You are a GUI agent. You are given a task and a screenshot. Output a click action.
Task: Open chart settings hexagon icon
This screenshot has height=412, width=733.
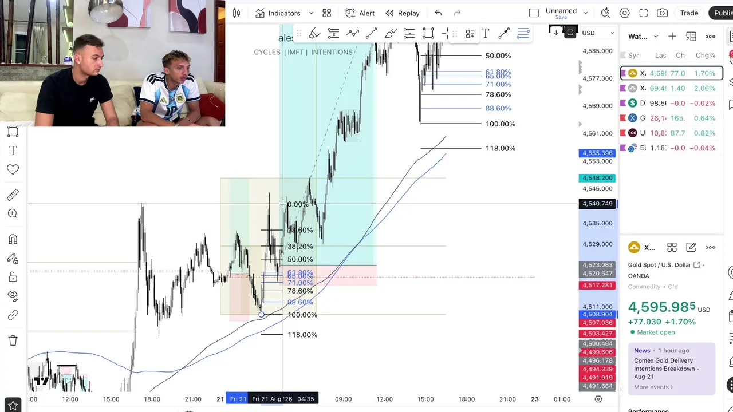pyautogui.click(x=625, y=13)
